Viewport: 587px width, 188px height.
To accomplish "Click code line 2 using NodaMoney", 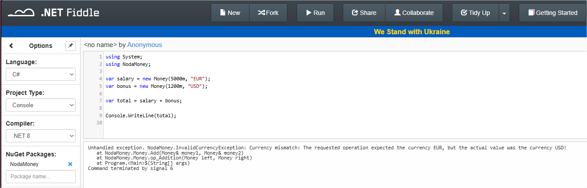I will (x=128, y=64).
